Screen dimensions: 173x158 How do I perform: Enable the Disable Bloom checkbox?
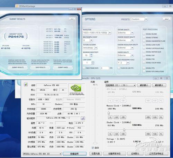pyautogui.click(x=144, y=34)
